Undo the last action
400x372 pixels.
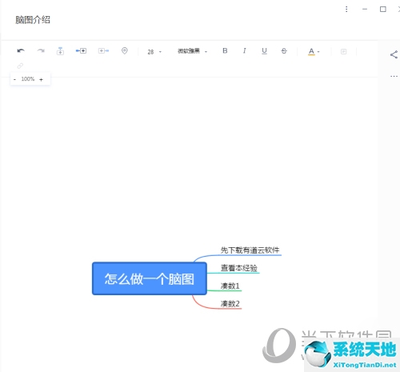(21, 50)
